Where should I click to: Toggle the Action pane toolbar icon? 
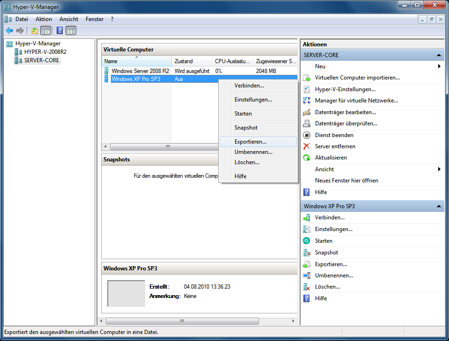click(x=71, y=30)
